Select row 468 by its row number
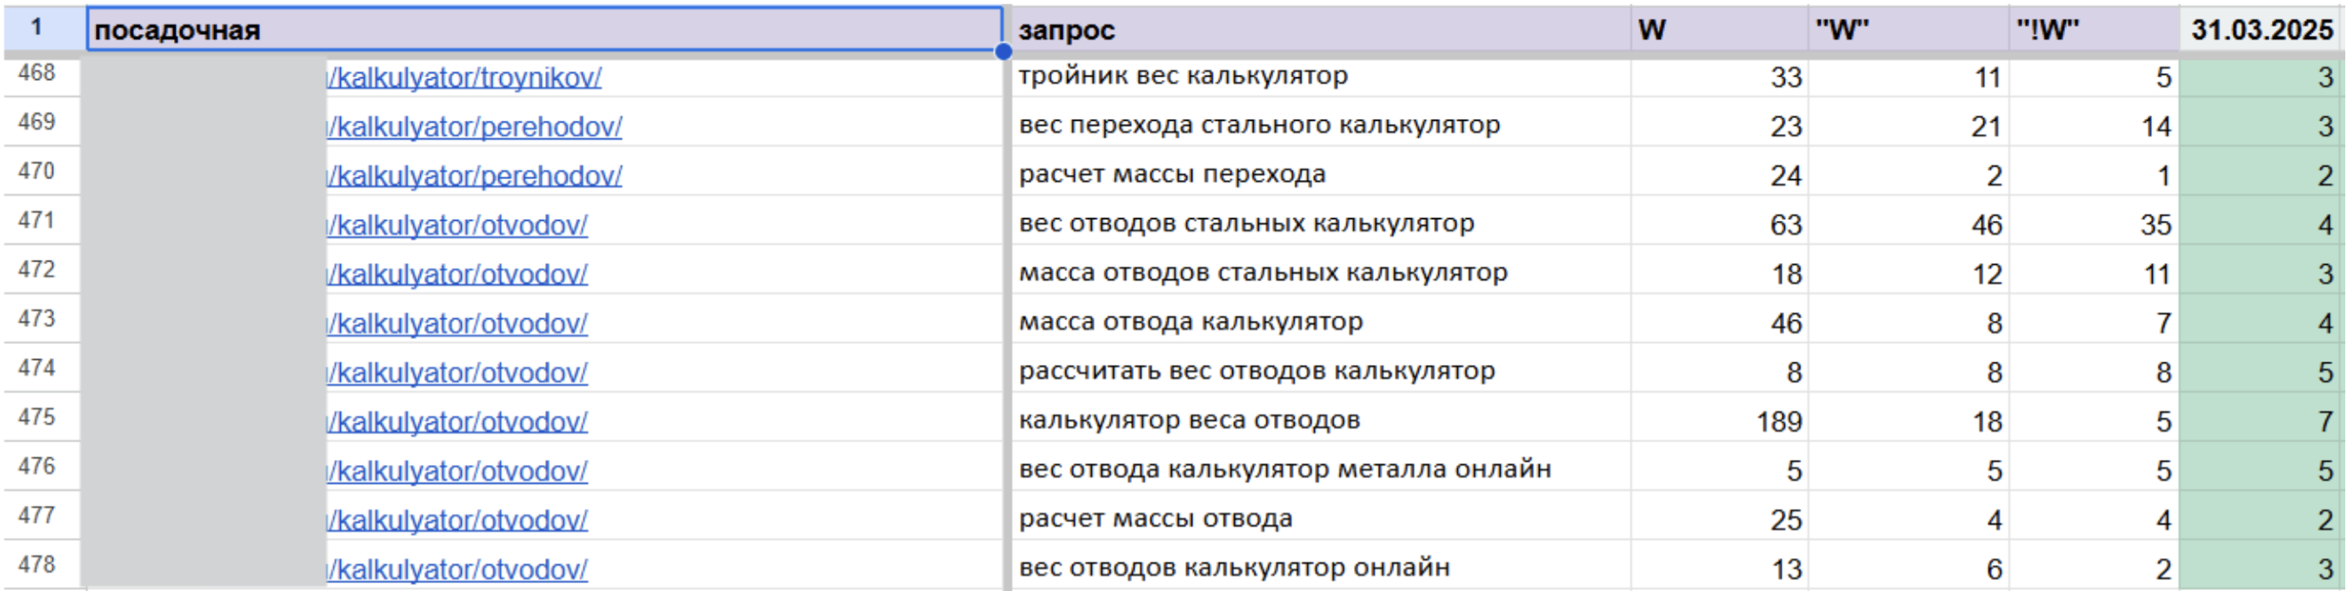This screenshot has width=2346, height=591. click(x=37, y=73)
